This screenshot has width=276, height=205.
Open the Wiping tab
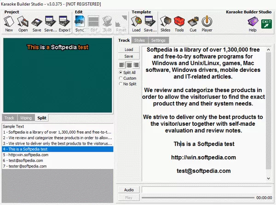pos(26,118)
